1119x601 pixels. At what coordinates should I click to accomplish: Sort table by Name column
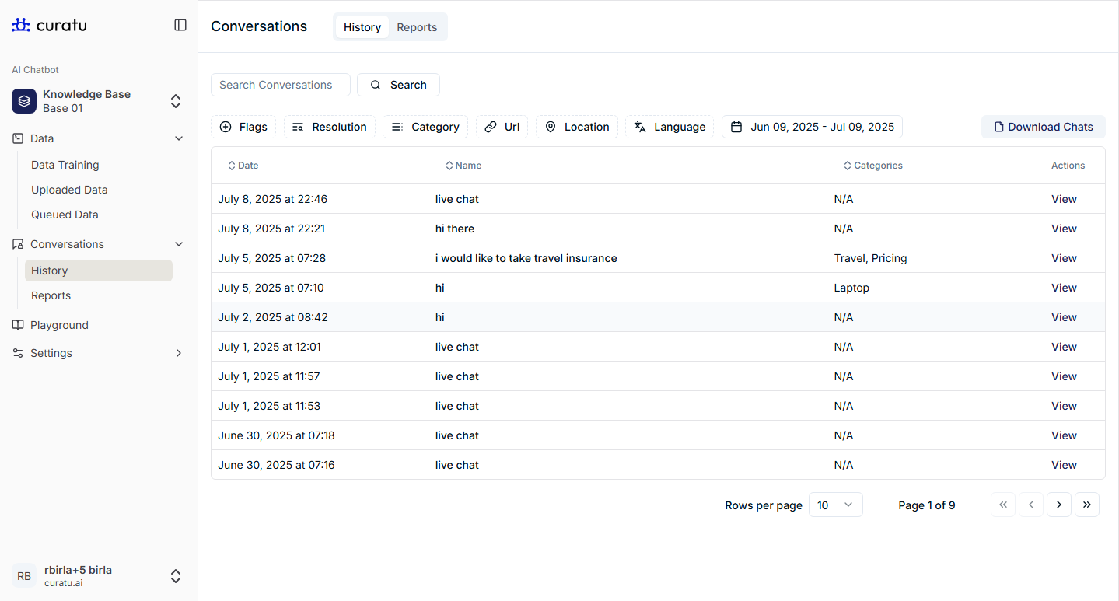point(463,166)
